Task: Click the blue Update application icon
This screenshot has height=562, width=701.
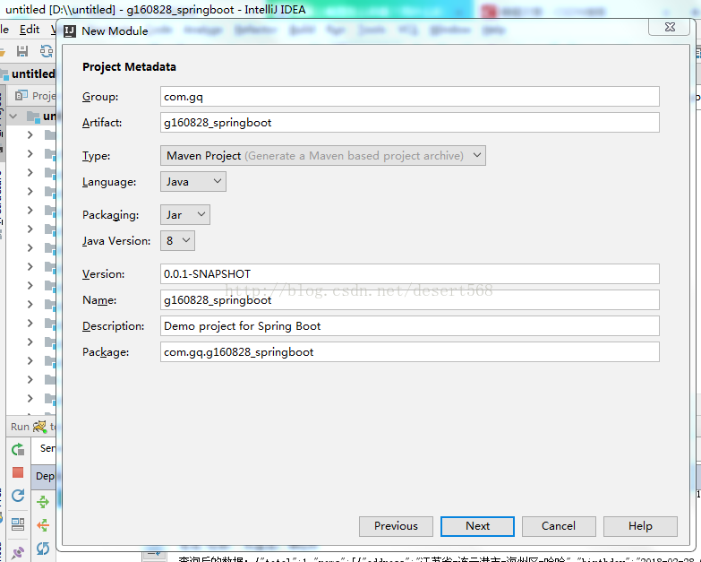Action: tap(18, 496)
